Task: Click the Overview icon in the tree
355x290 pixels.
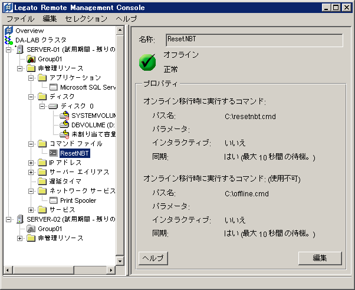Action: 9,31
